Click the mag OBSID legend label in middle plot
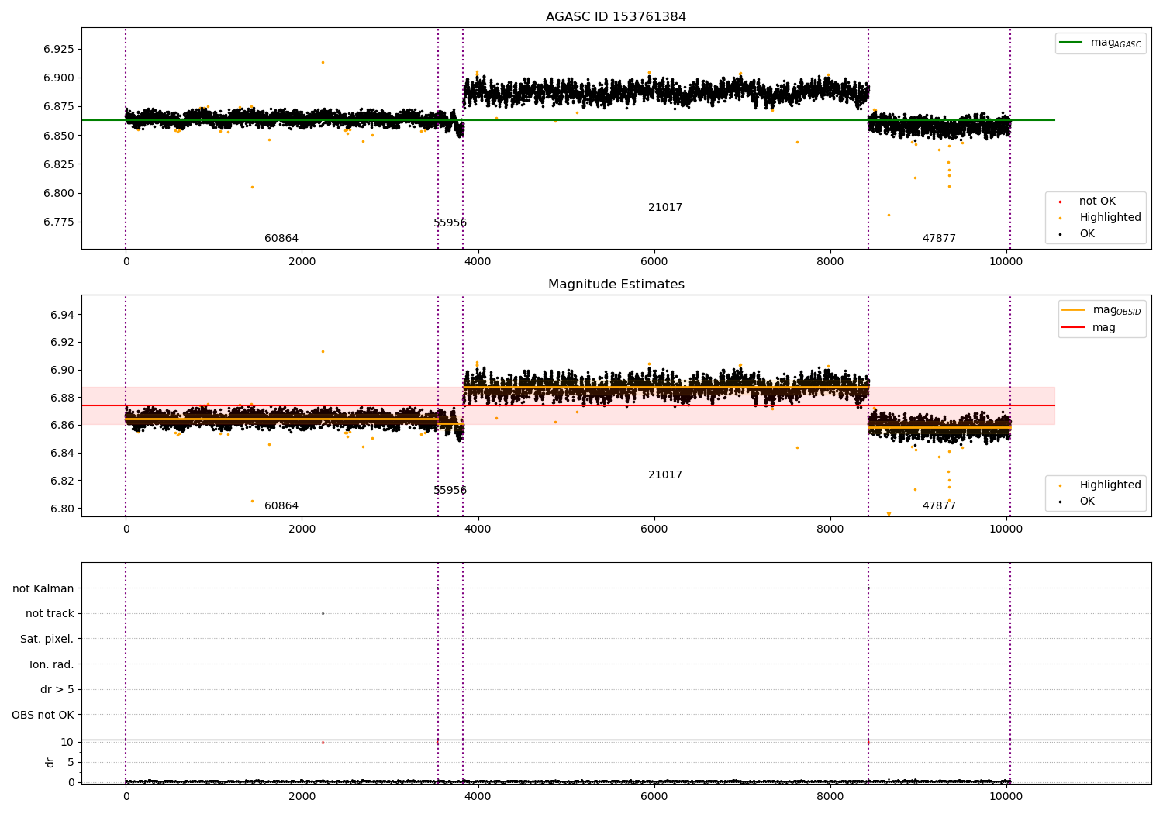Viewport: 1163px width, 814px height. coord(1116,310)
